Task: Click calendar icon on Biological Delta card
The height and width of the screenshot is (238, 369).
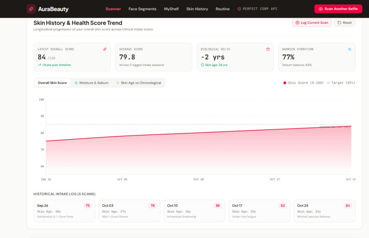Action: 268,49
